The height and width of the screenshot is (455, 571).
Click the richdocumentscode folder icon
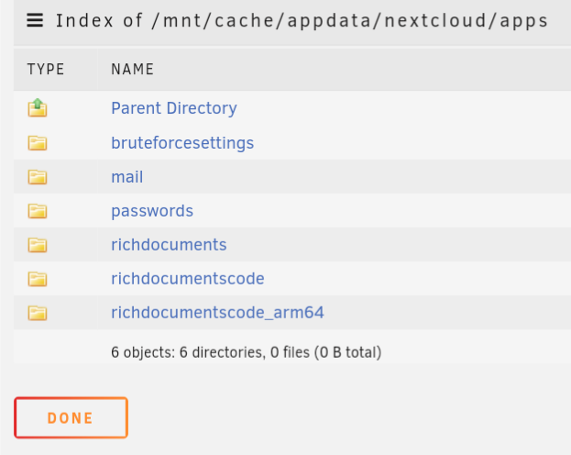38,279
